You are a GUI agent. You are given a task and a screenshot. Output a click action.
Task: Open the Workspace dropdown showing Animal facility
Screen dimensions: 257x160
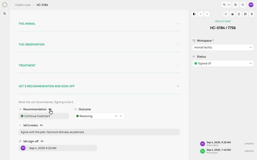[x=223, y=48]
